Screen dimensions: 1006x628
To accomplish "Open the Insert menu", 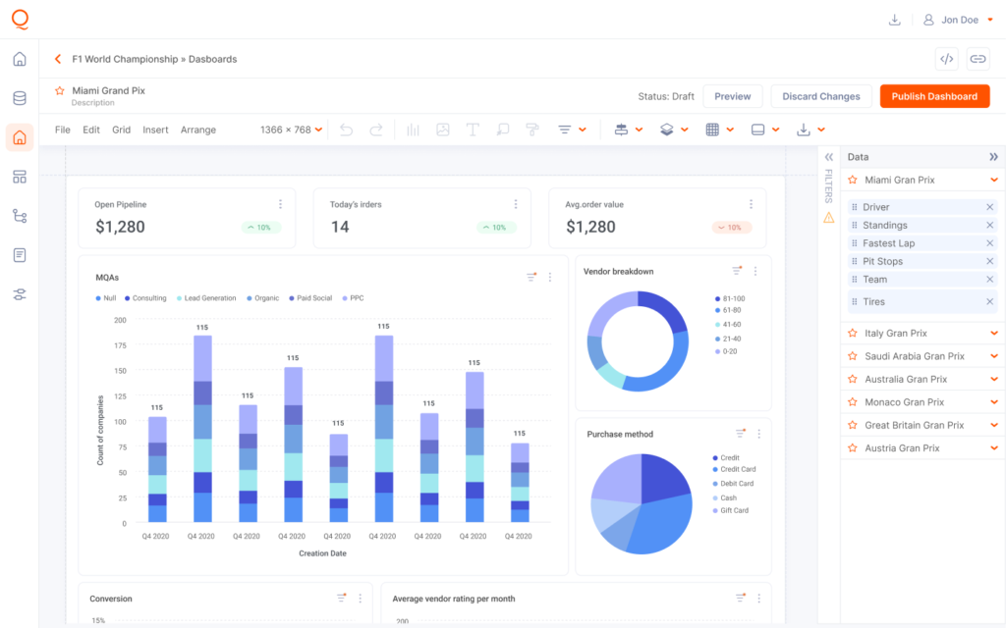I will 155,130.
